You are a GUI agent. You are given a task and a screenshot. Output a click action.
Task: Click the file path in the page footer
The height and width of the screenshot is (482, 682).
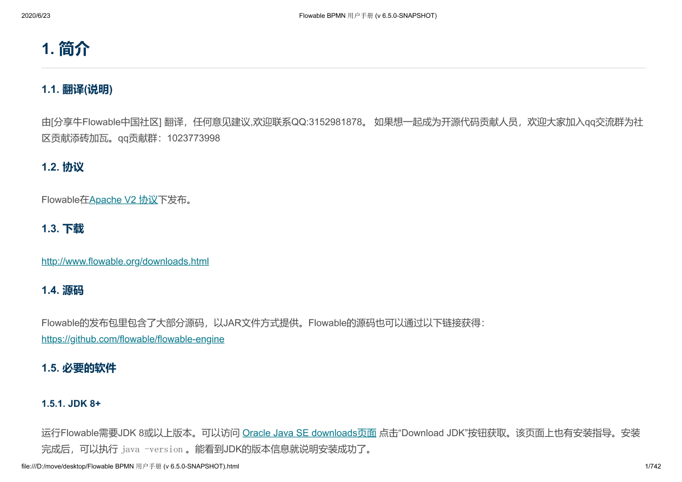pos(130,466)
